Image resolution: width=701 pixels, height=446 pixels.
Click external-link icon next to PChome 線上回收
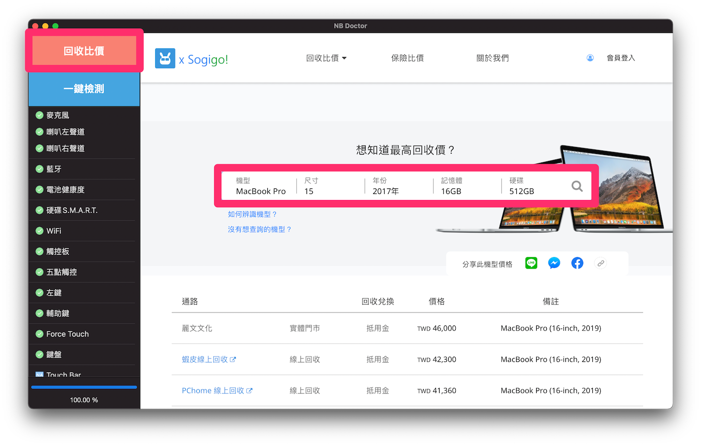point(249,391)
